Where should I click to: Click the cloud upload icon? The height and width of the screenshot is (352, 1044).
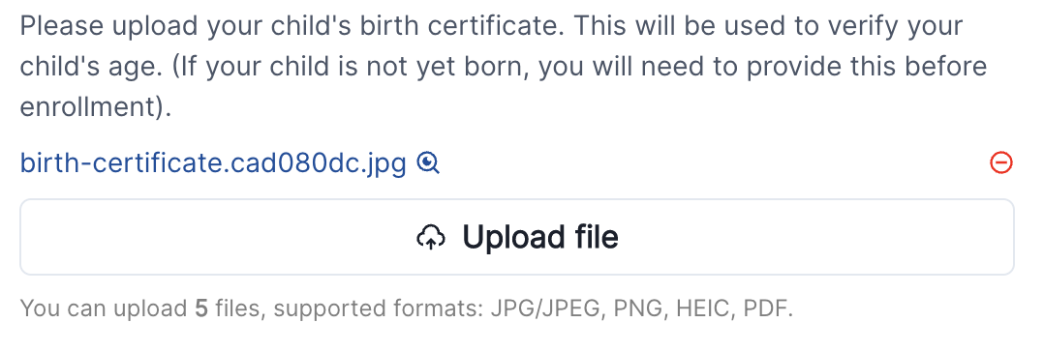point(431,237)
